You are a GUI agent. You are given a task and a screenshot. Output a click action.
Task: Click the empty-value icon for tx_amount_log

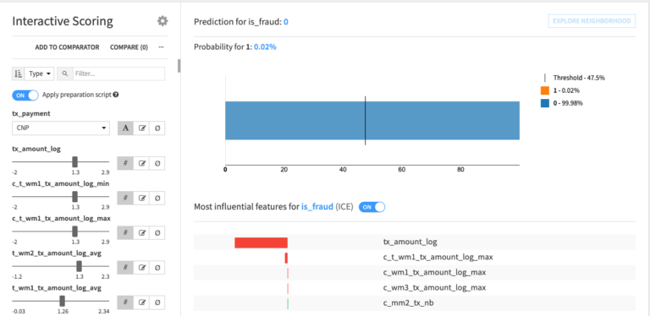tap(157, 163)
